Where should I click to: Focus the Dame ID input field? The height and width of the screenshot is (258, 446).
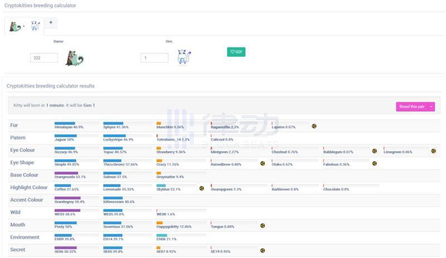pyautogui.click(x=44, y=58)
